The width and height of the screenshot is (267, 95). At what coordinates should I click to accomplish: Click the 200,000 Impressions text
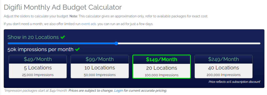pyautogui.click(x=223, y=75)
